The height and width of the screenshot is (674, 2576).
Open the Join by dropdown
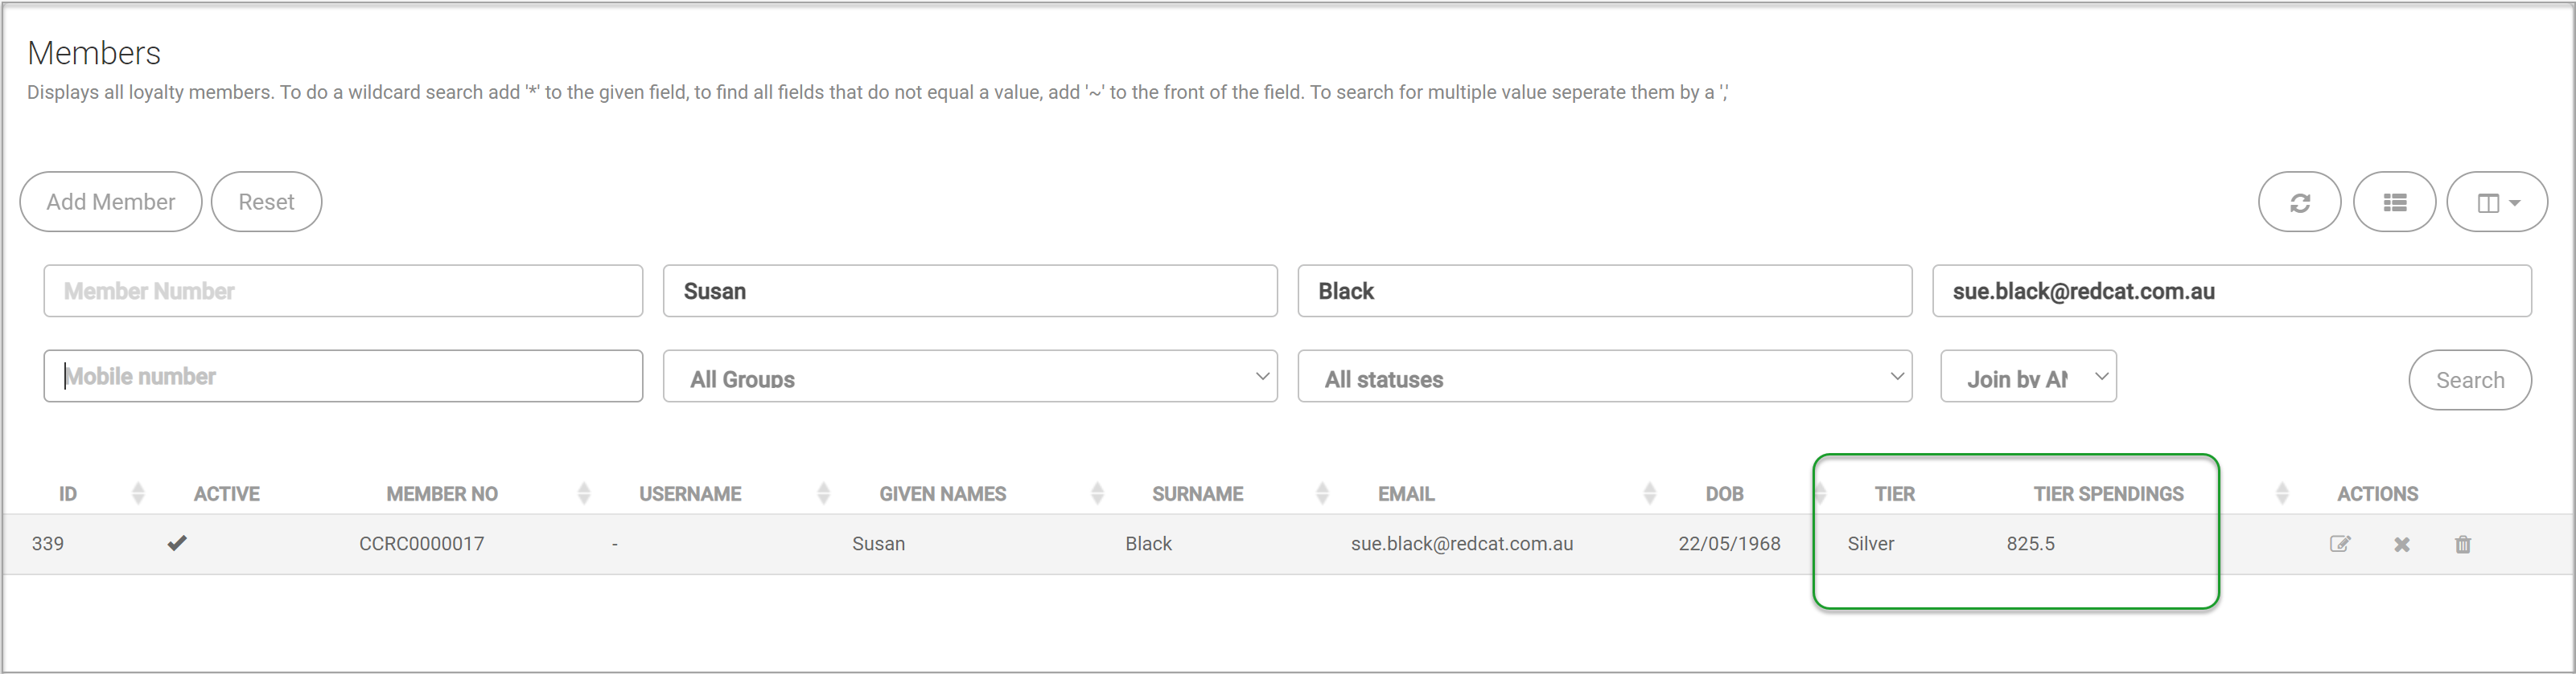click(2028, 377)
